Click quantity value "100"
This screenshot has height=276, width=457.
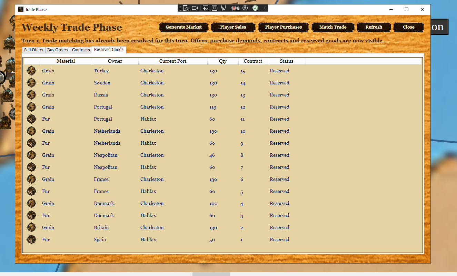coord(213,204)
